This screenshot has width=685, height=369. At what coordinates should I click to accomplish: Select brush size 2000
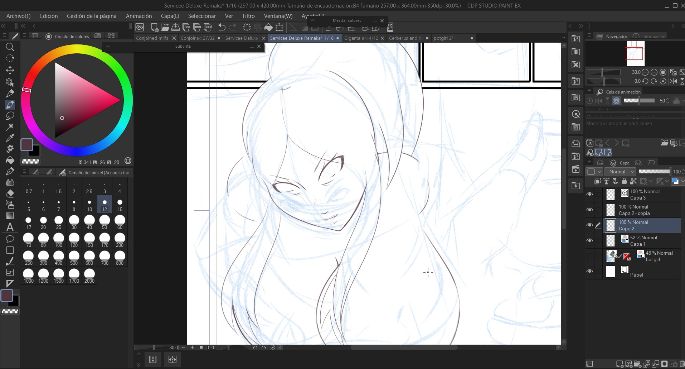pyautogui.click(x=89, y=276)
